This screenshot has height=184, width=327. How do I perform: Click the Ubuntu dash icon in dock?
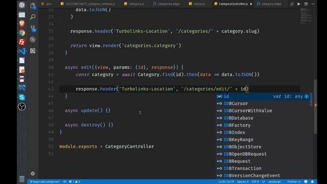pos(21,5)
